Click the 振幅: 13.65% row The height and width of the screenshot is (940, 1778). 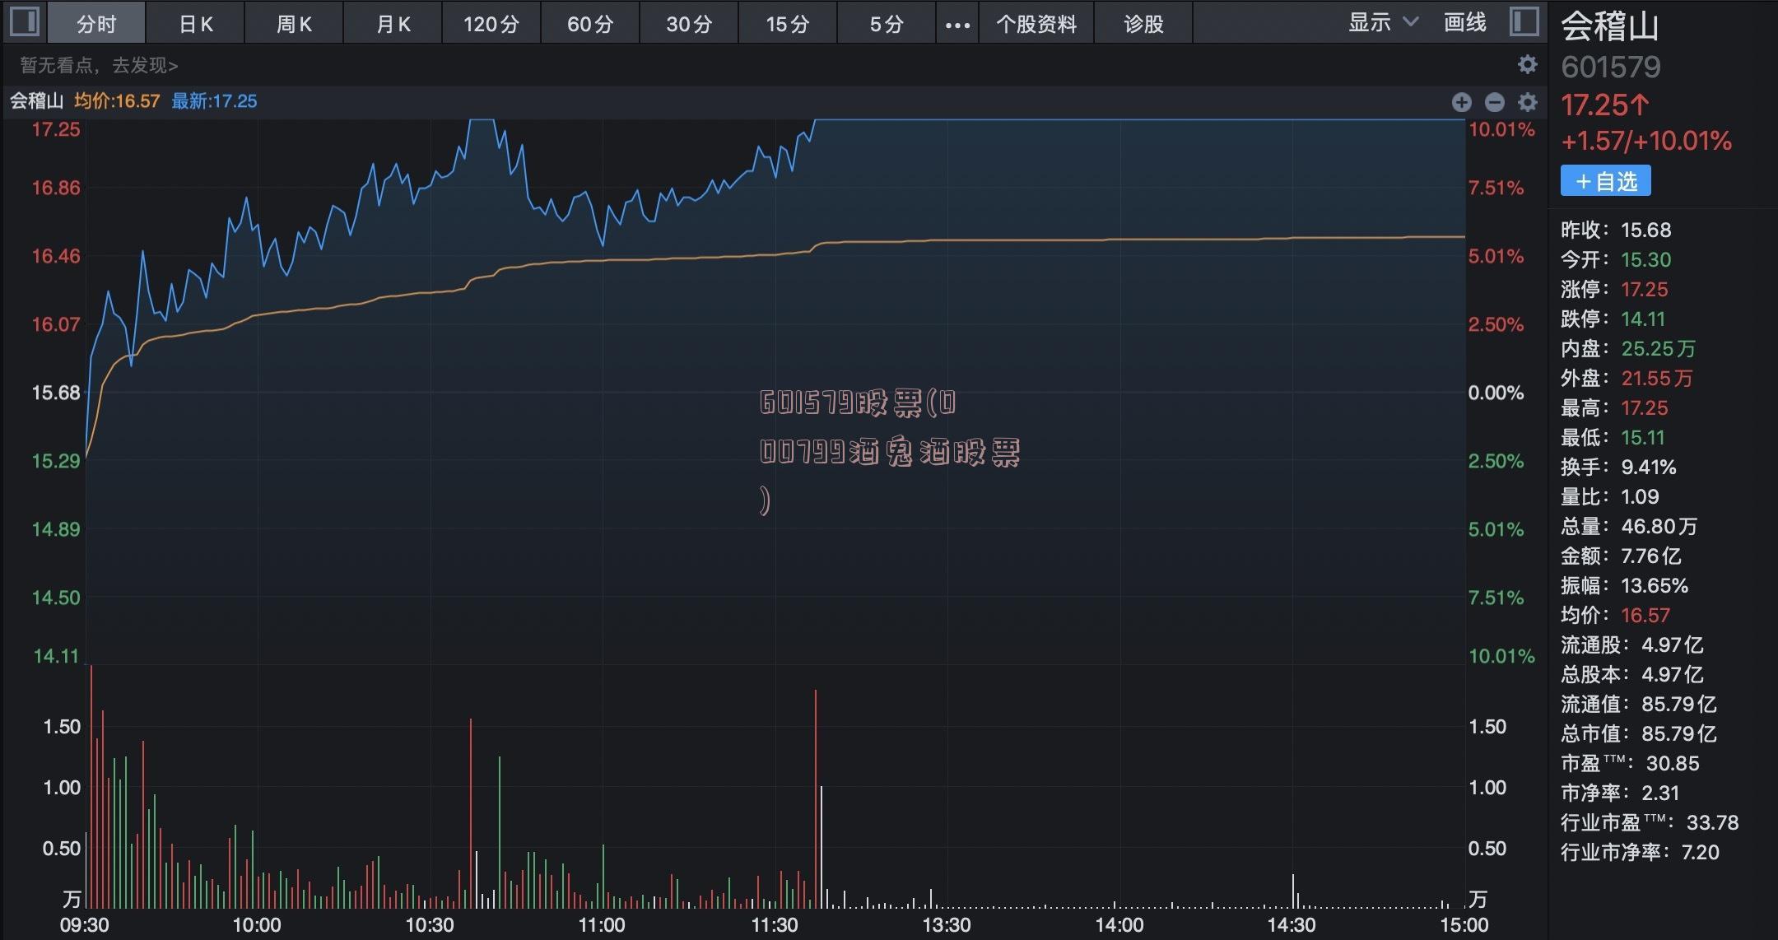coord(1625,585)
